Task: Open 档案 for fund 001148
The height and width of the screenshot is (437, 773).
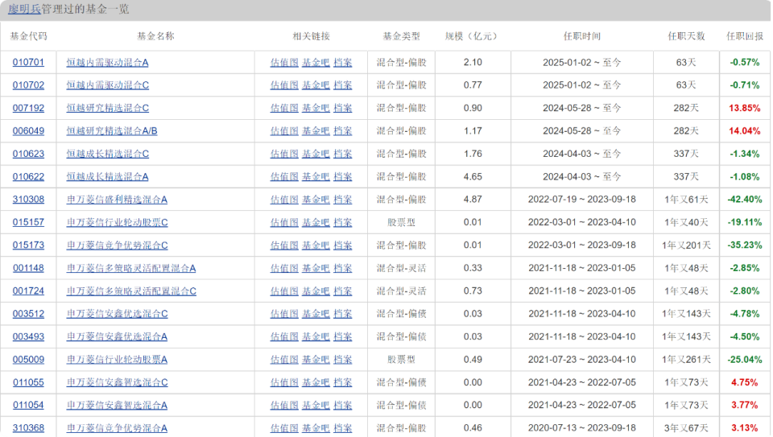Action: [x=343, y=268]
